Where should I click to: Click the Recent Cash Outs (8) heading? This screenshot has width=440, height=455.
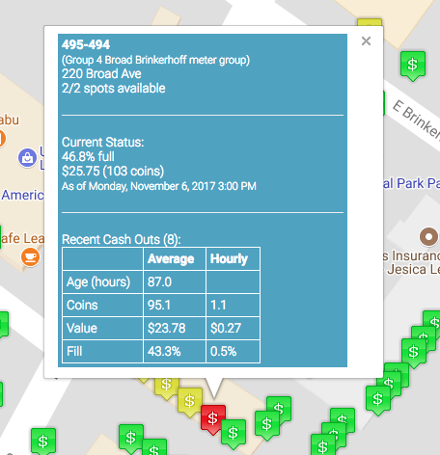pos(122,240)
